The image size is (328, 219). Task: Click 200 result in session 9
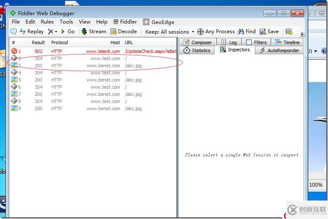(39, 108)
